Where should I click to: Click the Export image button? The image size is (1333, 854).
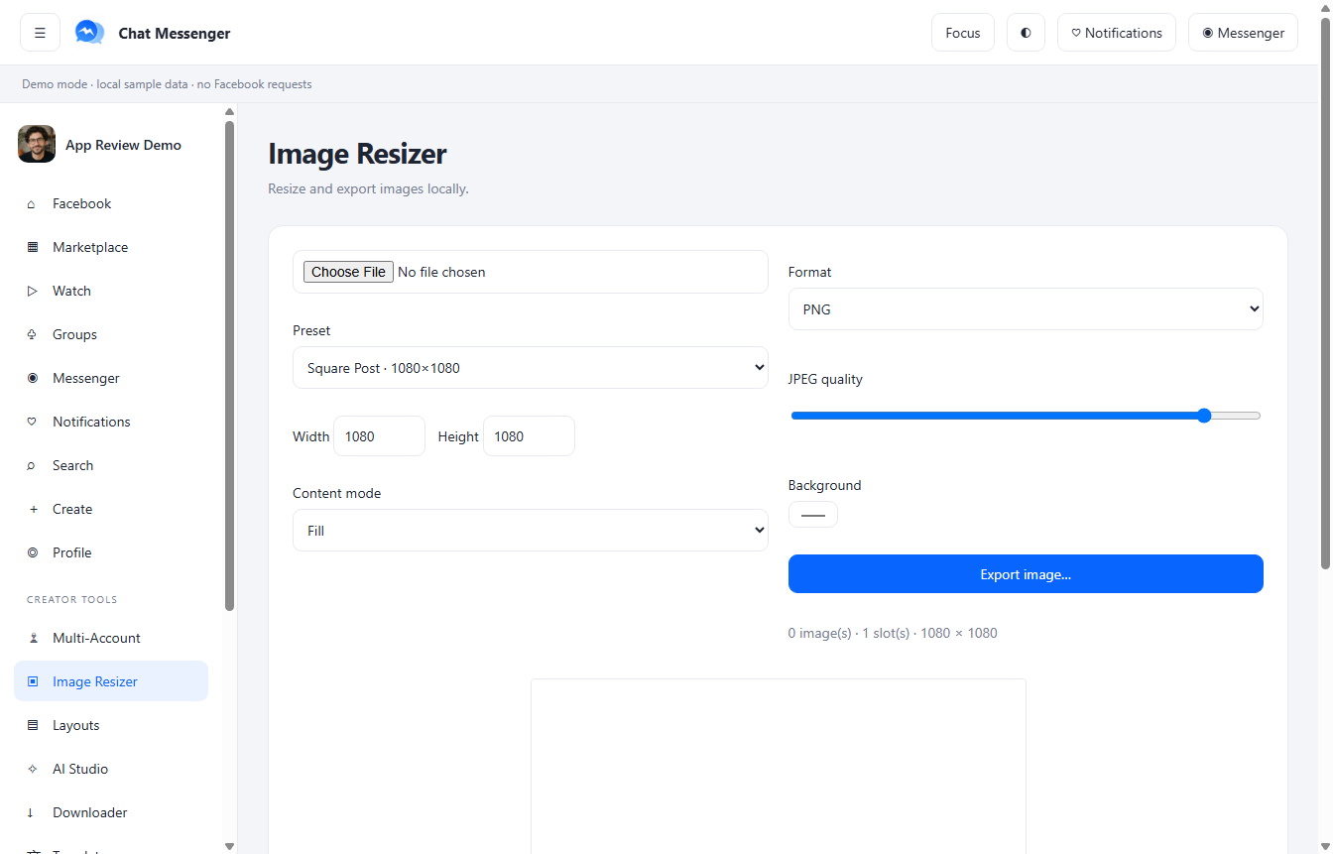click(1026, 574)
